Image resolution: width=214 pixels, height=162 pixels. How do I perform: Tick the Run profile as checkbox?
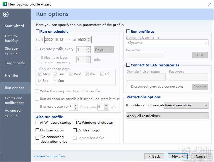coord(128,32)
